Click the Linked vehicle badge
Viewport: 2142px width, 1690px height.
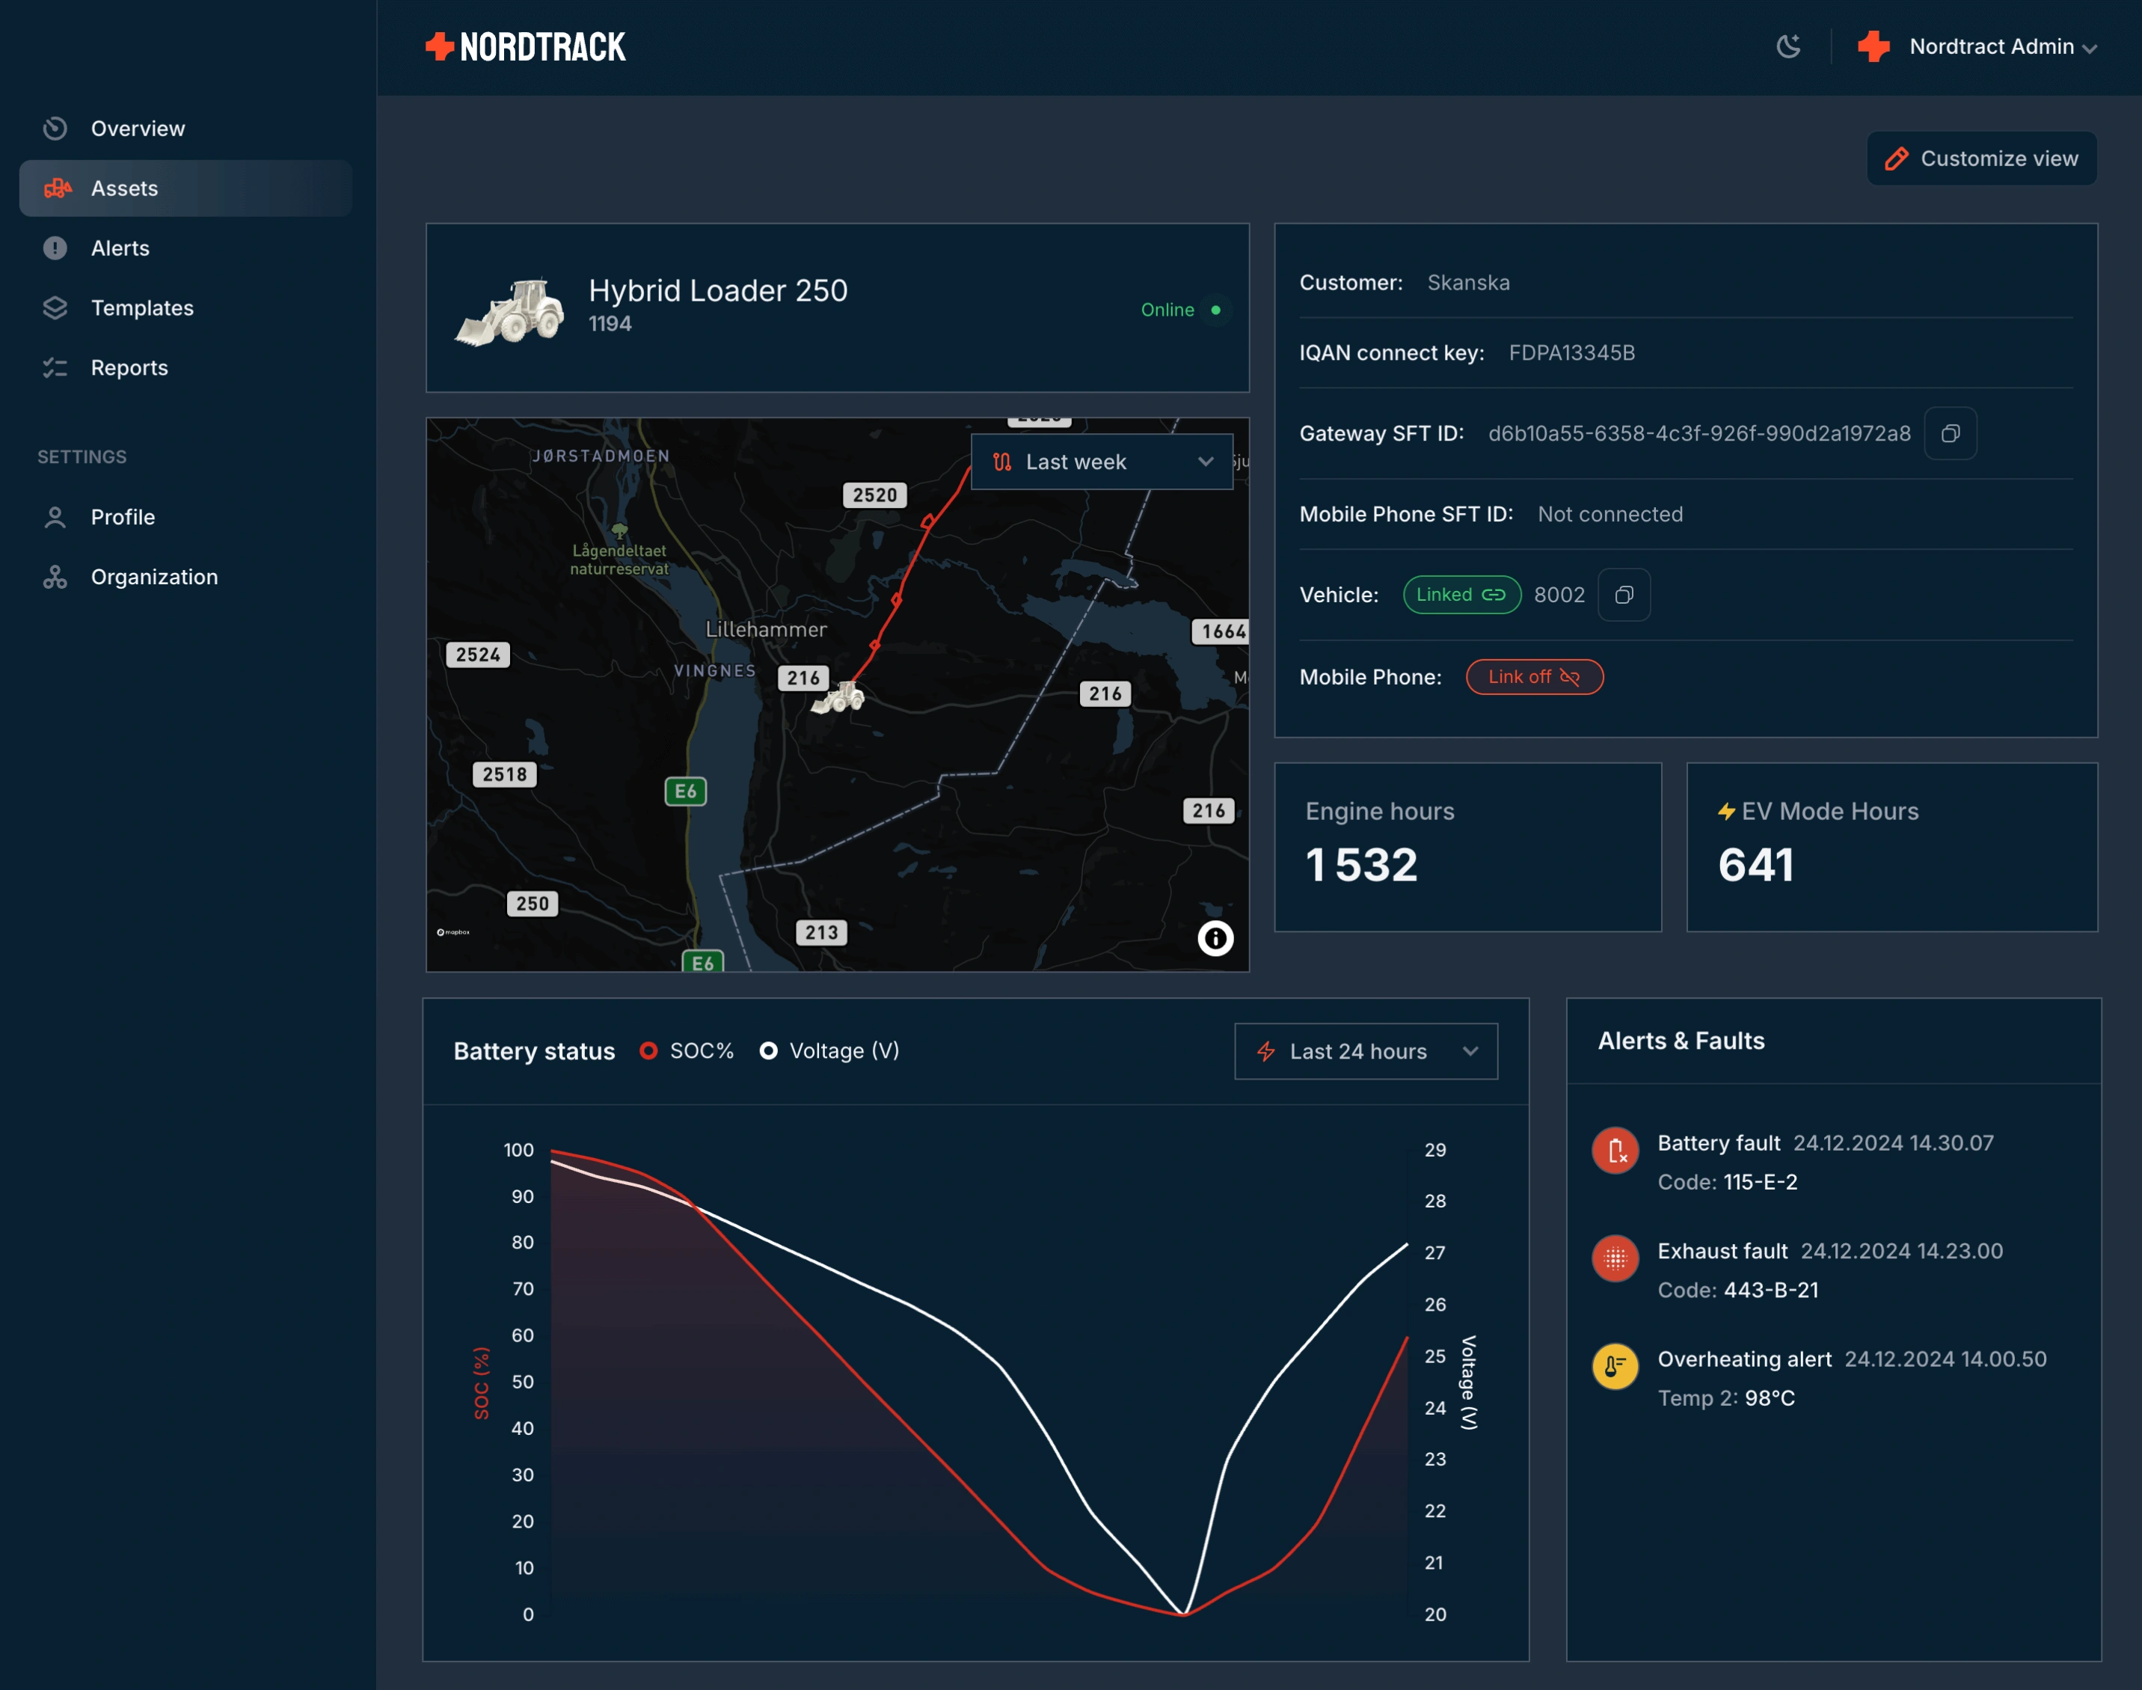(1461, 595)
